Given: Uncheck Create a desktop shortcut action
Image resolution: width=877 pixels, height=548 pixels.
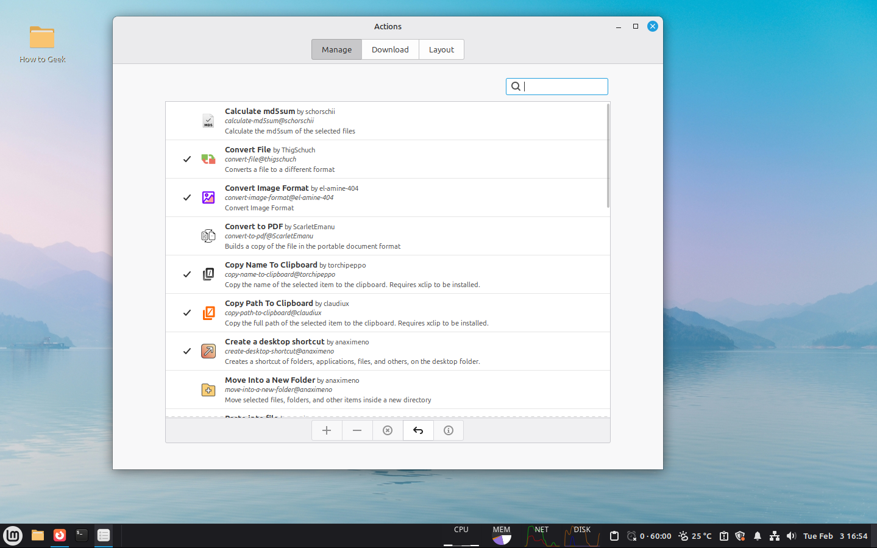Looking at the screenshot, I should click(187, 351).
